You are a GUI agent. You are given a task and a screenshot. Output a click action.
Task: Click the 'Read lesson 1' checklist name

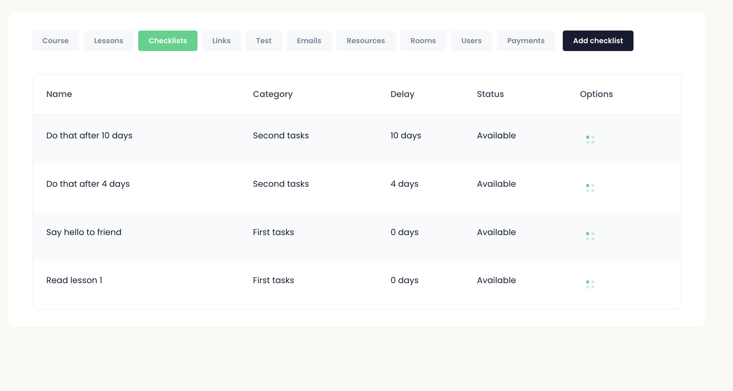coord(74,280)
